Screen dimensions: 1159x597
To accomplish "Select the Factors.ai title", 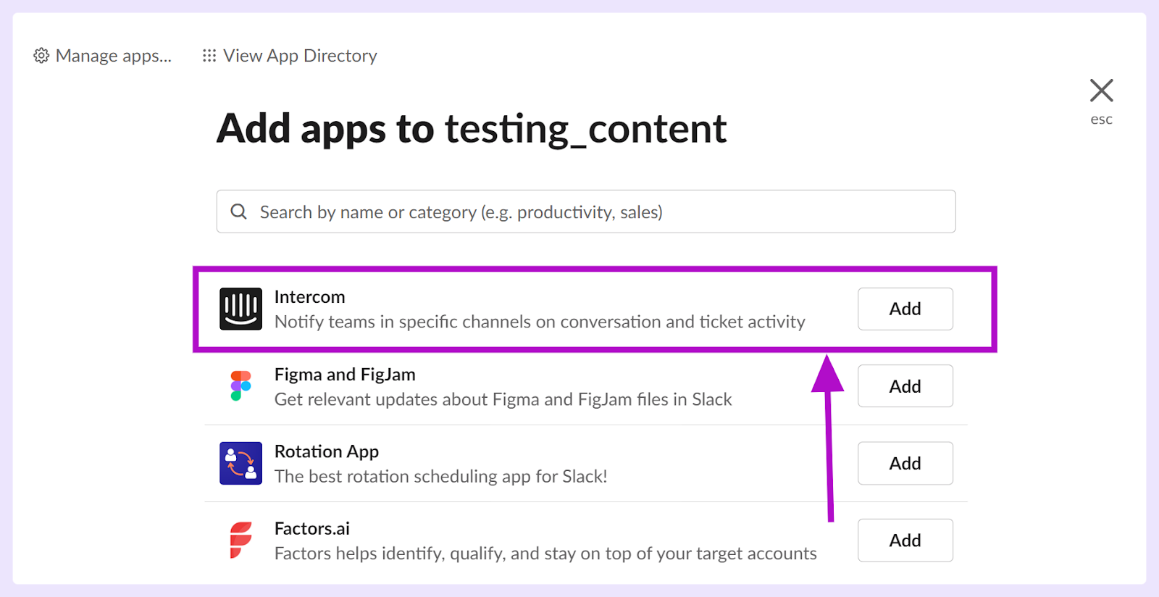I will pos(312,529).
